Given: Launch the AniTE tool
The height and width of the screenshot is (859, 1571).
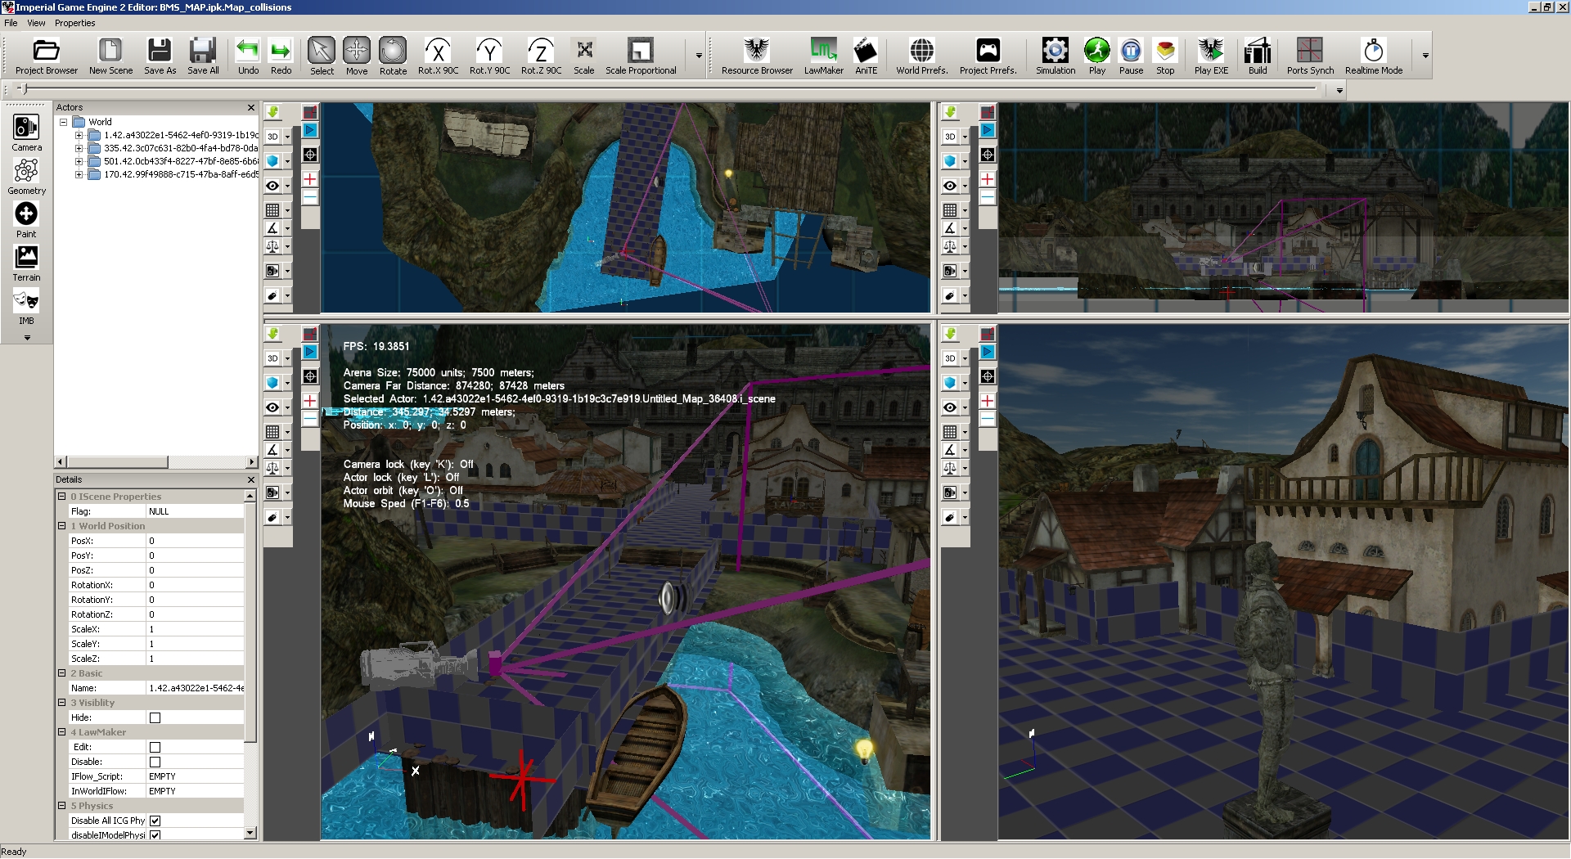Looking at the screenshot, I should (866, 56).
